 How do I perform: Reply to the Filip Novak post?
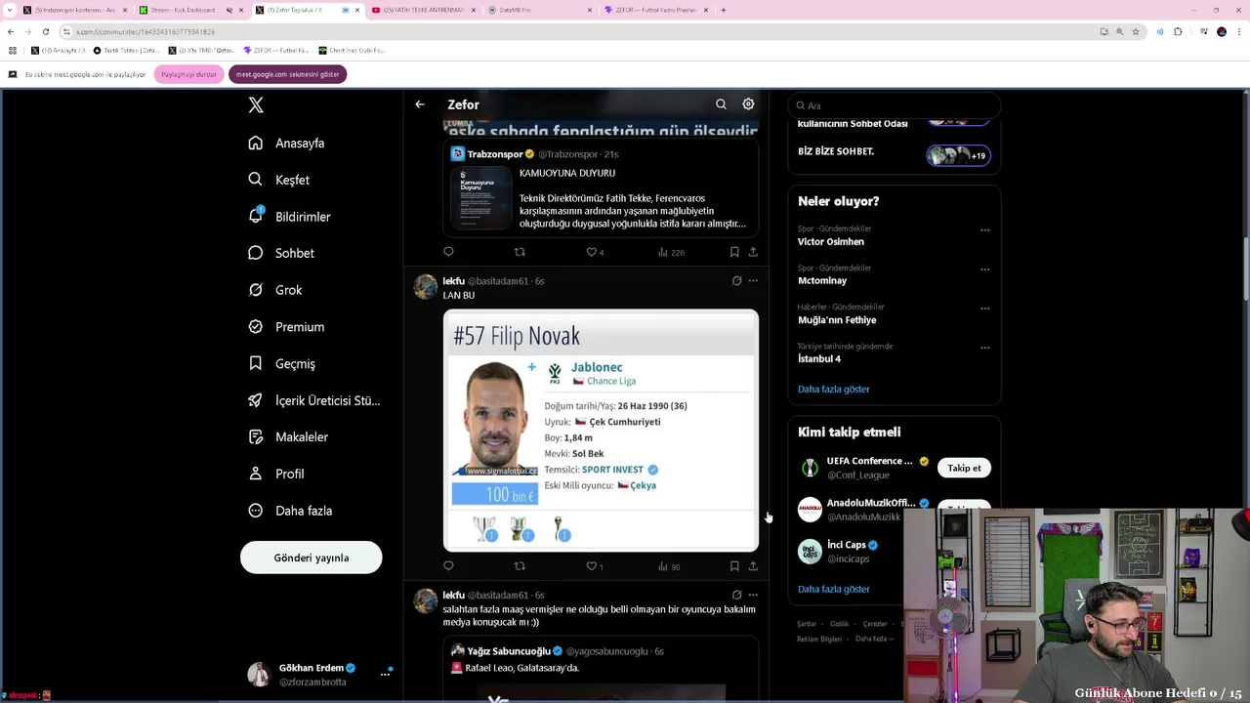pos(448,566)
